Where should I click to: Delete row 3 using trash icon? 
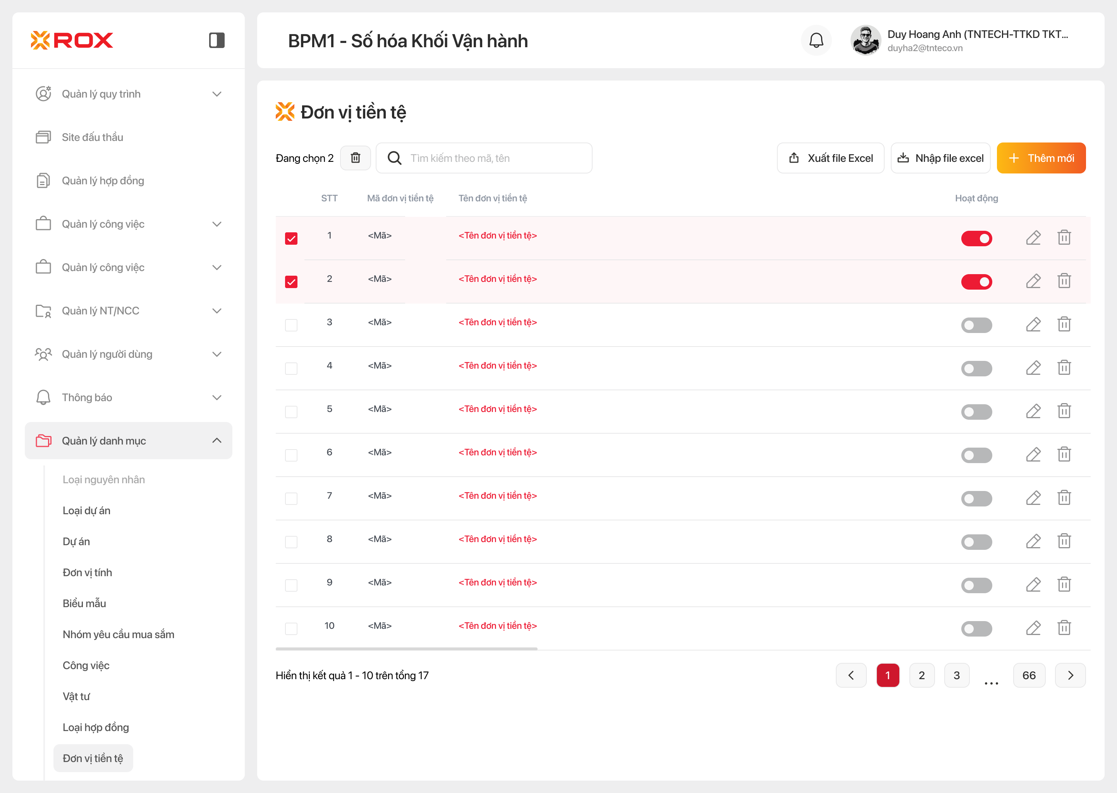point(1064,325)
